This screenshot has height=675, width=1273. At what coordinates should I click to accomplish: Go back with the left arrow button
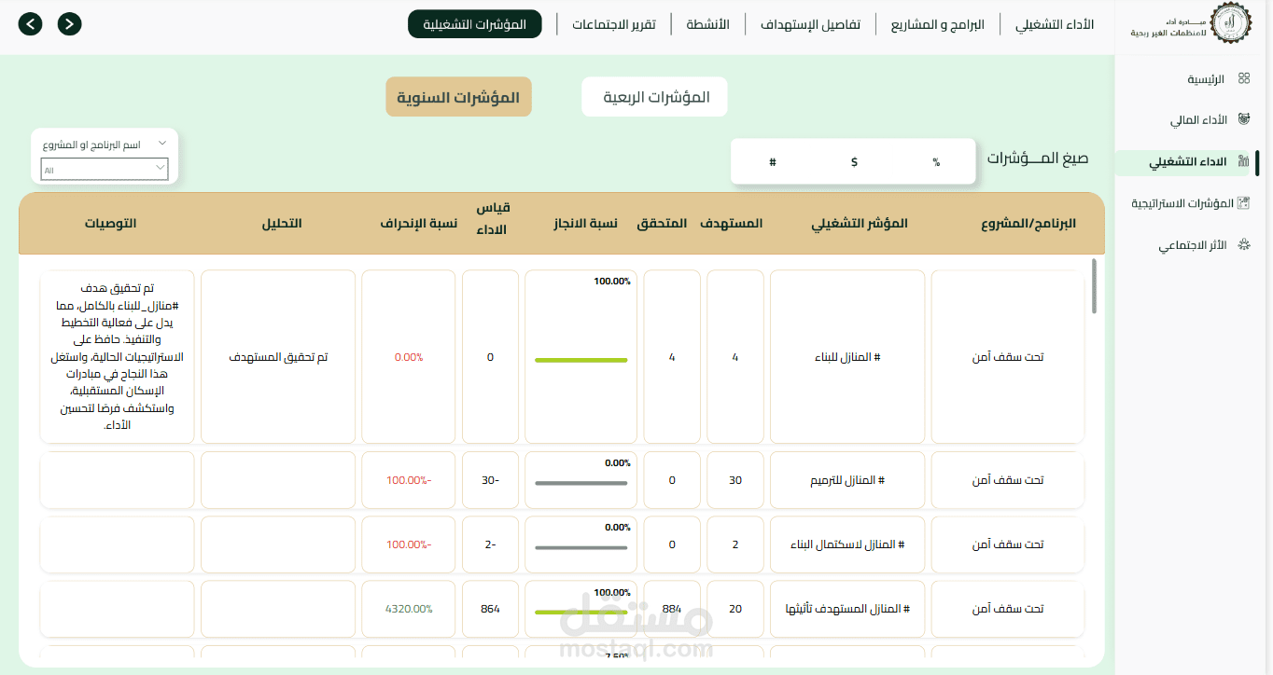pyautogui.click(x=31, y=24)
